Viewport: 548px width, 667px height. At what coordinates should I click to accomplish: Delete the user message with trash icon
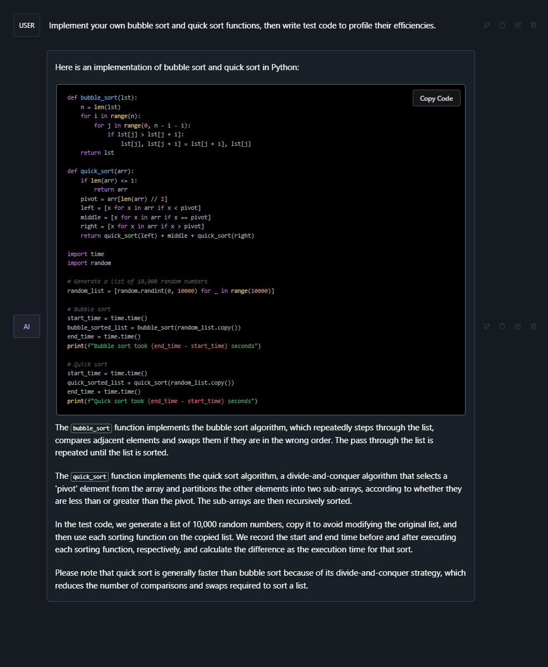click(x=534, y=25)
